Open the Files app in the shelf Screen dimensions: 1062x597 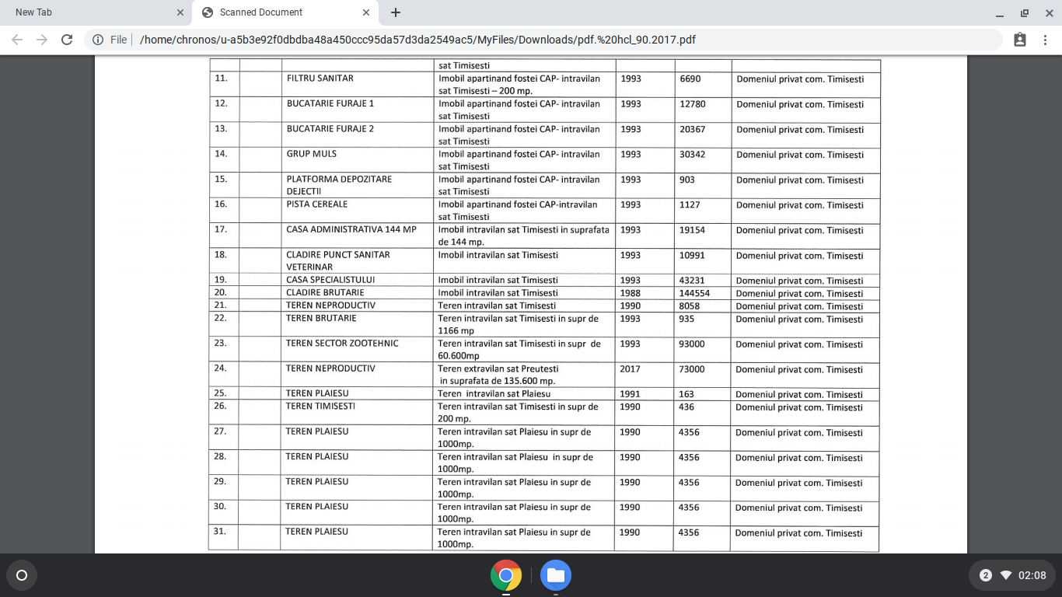tap(556, 575)
